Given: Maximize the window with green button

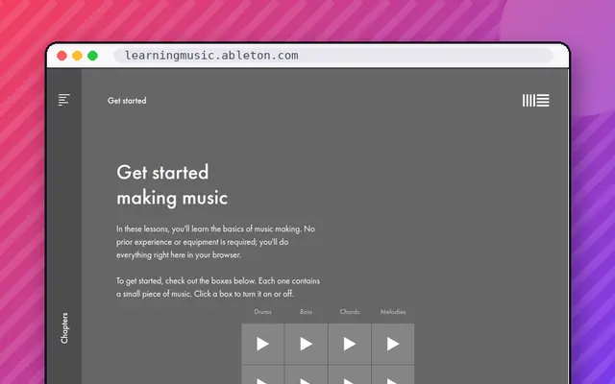Looking at the screenshot, I should (x=92, y=56).
